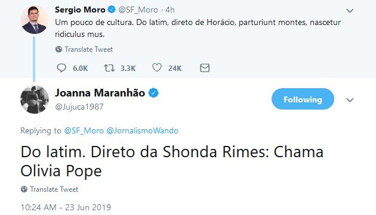Open the chevron menu next to Following button
The image size is (376, 215).
point(350,100)
